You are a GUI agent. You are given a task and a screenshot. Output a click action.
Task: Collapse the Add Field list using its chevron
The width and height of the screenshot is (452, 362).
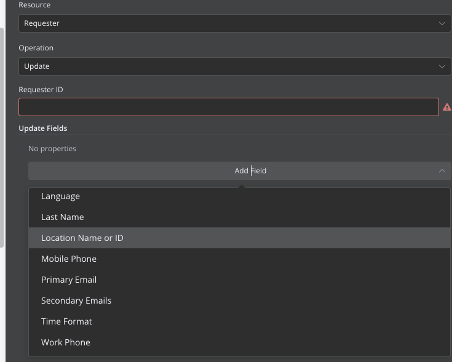pos(442,171)
